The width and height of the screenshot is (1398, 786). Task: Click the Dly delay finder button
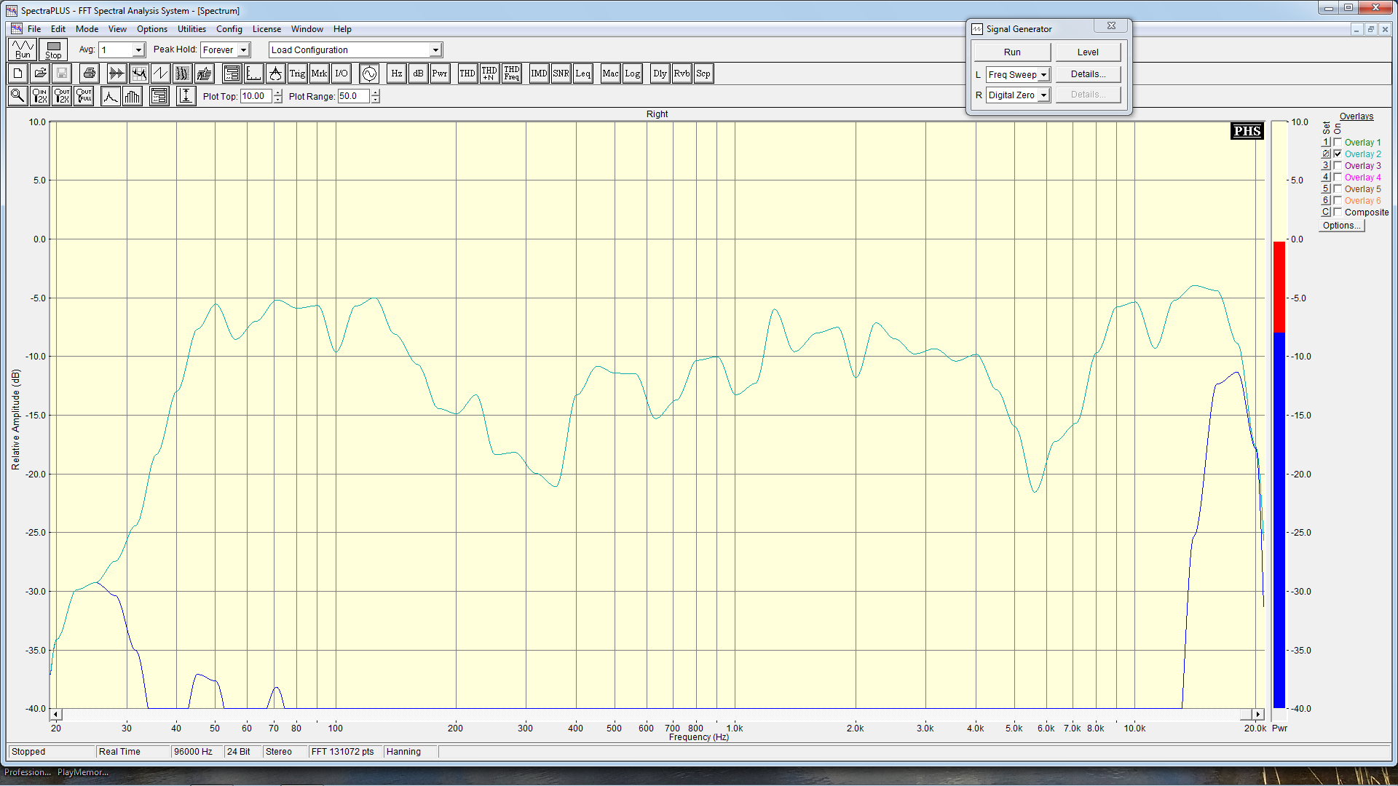pyautogui.click(x=660, y=74)
